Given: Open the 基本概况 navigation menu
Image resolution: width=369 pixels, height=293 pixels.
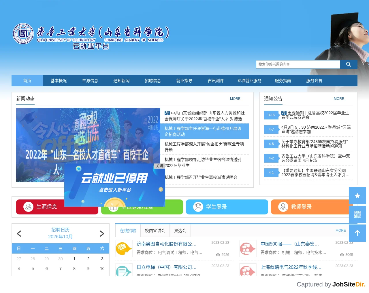Looking at the screenshot, I should click(x=59, y=81).
